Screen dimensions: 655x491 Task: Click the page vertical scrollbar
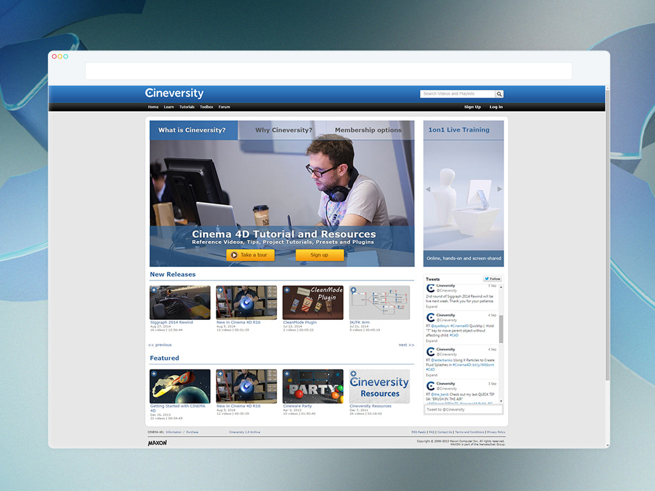point(607,235)
